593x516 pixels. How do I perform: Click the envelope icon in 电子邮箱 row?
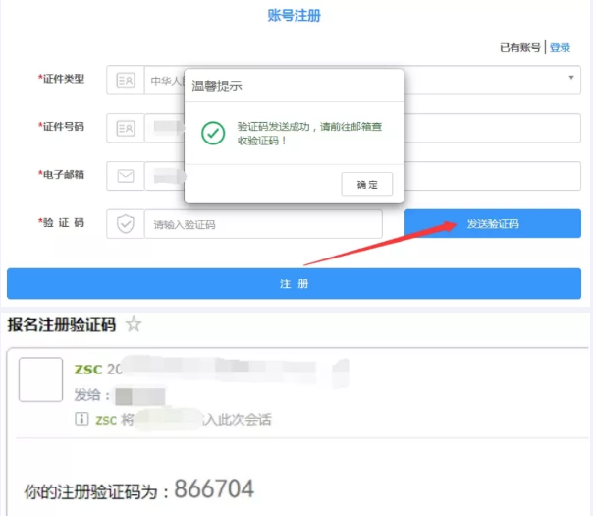pos(125,176)
